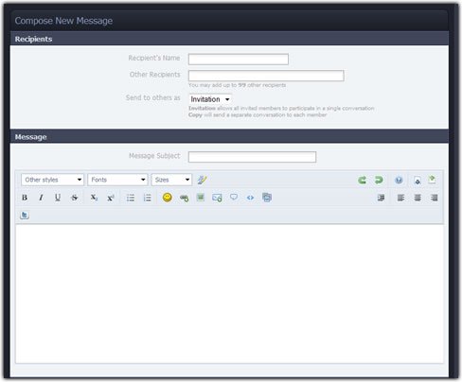Click the Recipient's Name field
462x382 pixels.
pyautogui.click(x=239, y=60)
